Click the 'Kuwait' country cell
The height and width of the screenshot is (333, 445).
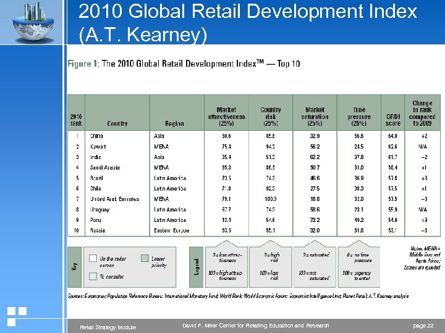tap(98, 146)
